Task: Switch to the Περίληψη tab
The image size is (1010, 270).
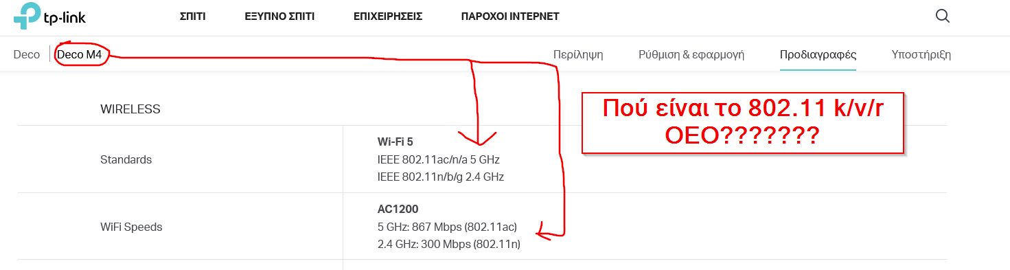Action: point(578,54)
